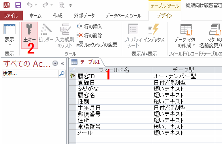Click the 検索 search box
The width and height of the screenshot is (222, 144).
pos(30,74)
